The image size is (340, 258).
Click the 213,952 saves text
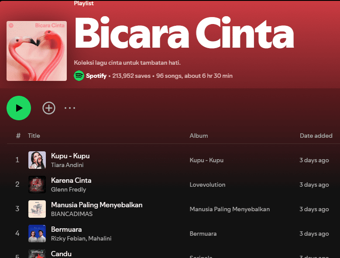(x=131, y=76)
